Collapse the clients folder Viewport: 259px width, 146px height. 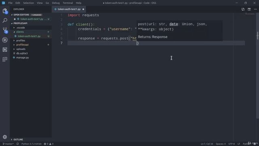(20, 32)
